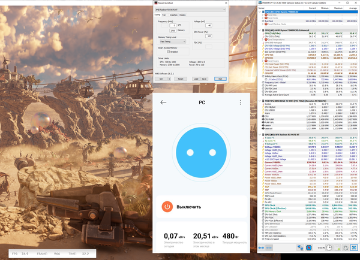The image size is (360, 260).
Task: Click the Maximum column header in HWiNFO
Action: (x=338, y=8)
